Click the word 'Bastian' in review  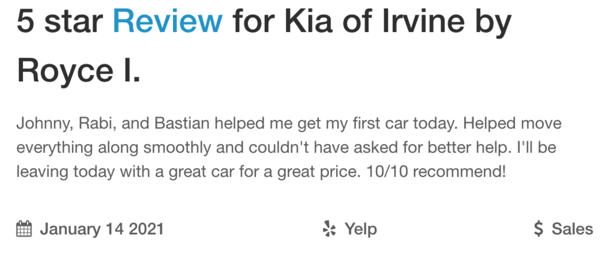182,124
